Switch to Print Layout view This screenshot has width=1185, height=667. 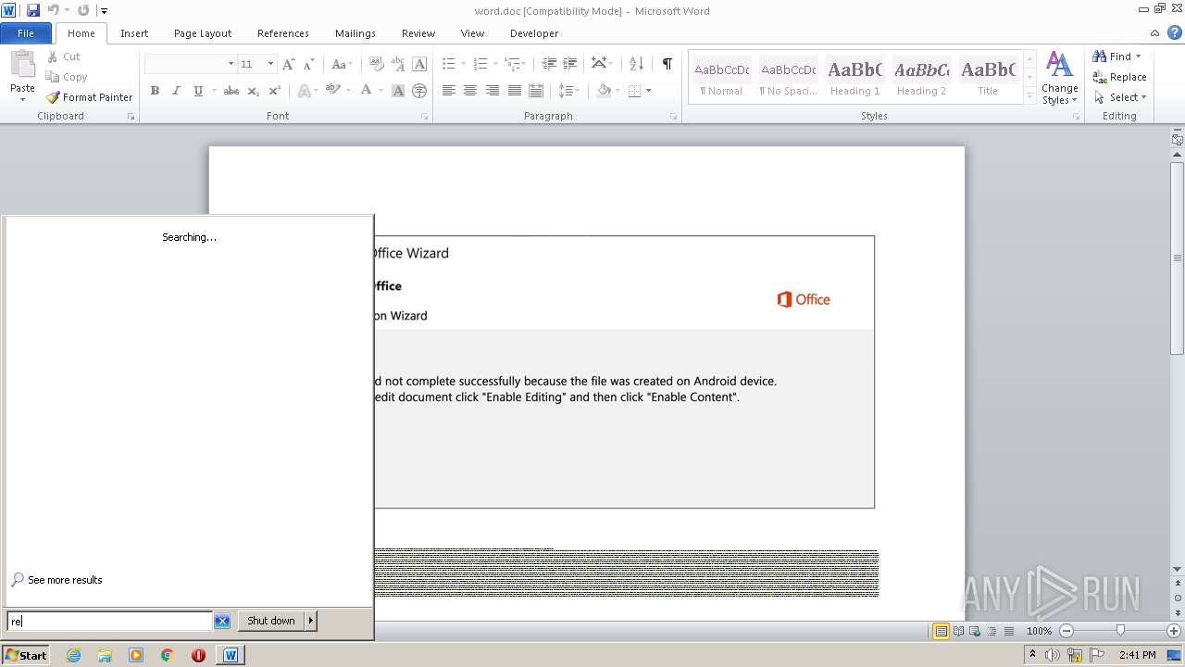click(x=941, y=631)
